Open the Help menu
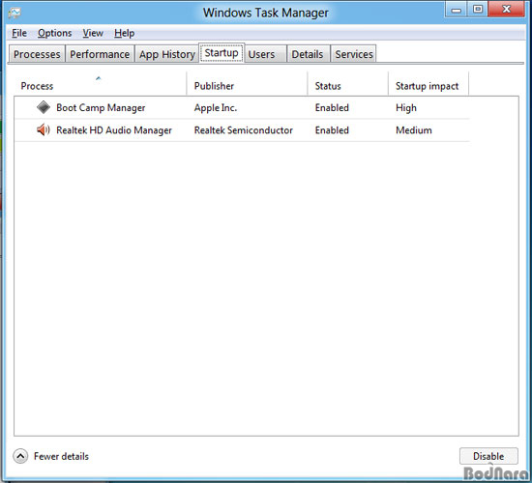The height and width of the screenshot is (483, 532). [124, 33]
